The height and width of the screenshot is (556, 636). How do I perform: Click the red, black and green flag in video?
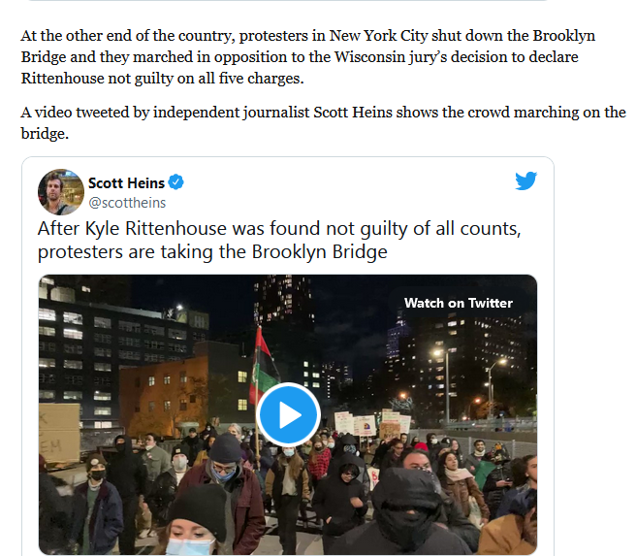pos(263,368)
